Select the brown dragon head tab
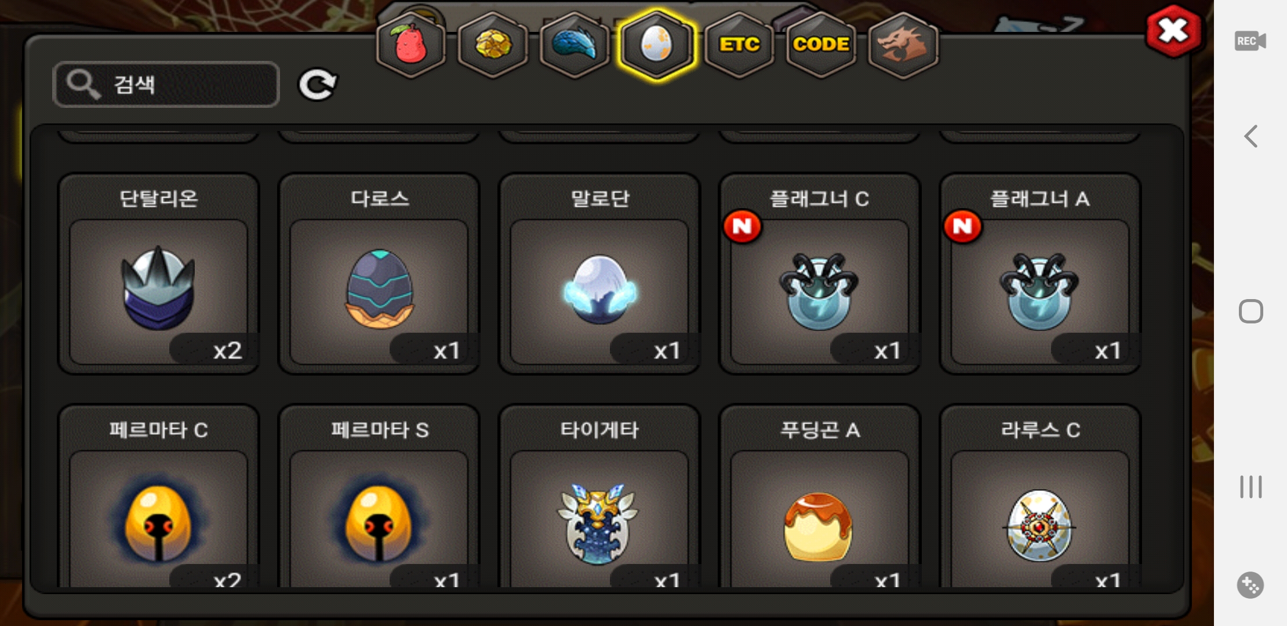This screenshot has width=1287, height=626. pos(903,45)
